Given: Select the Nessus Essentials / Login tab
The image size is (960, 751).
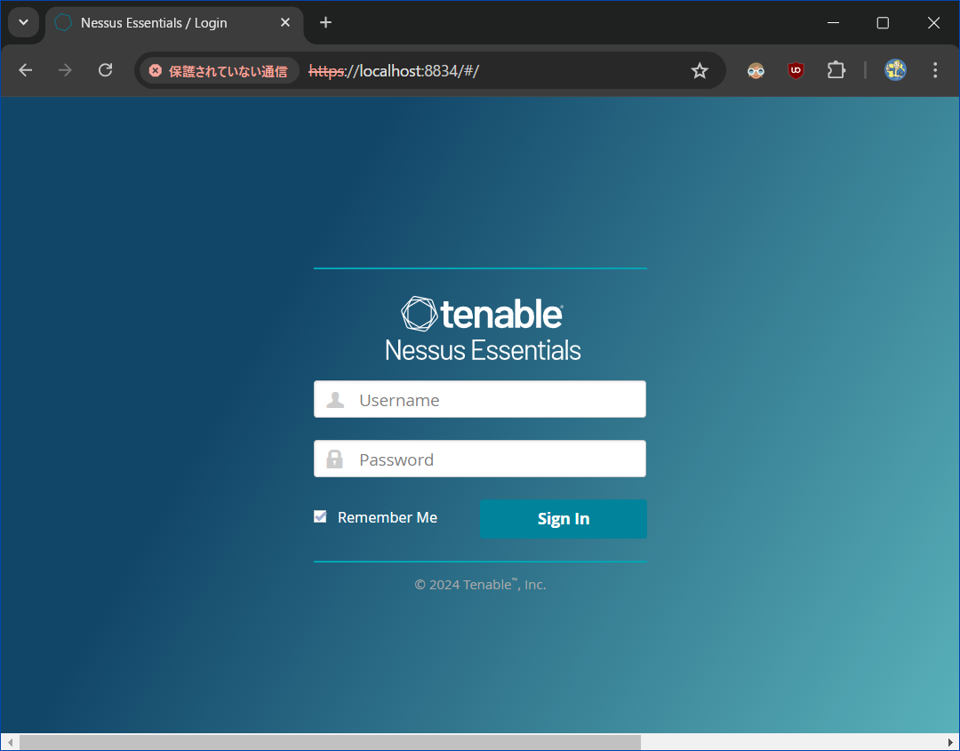Looking at the screenshot, I should (x=174, y=25).
